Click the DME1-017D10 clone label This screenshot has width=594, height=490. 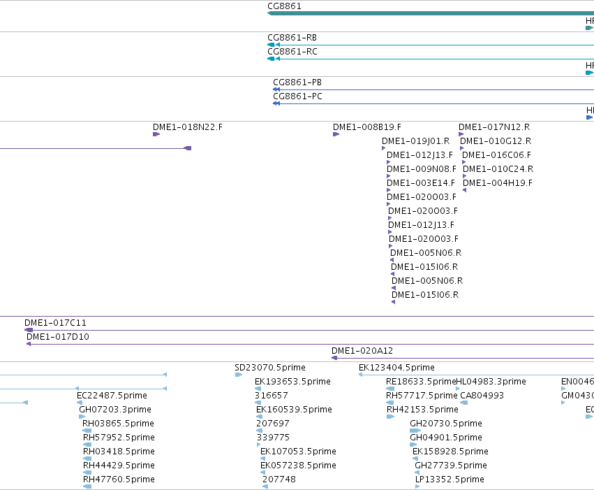click(x=57, y=337)
